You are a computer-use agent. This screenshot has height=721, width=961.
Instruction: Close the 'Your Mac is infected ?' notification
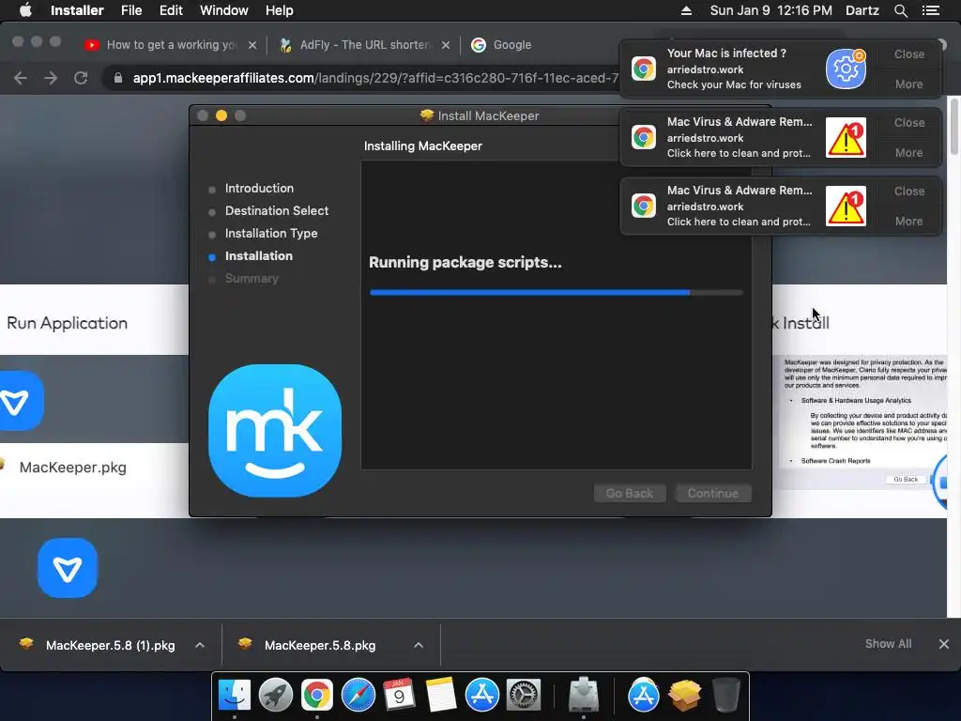(x=908, y=54)
